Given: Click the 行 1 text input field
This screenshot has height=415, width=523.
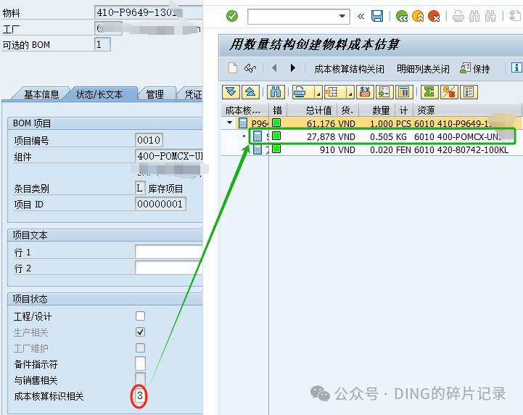Looking at the screenshot, I should tap(169, 252).
